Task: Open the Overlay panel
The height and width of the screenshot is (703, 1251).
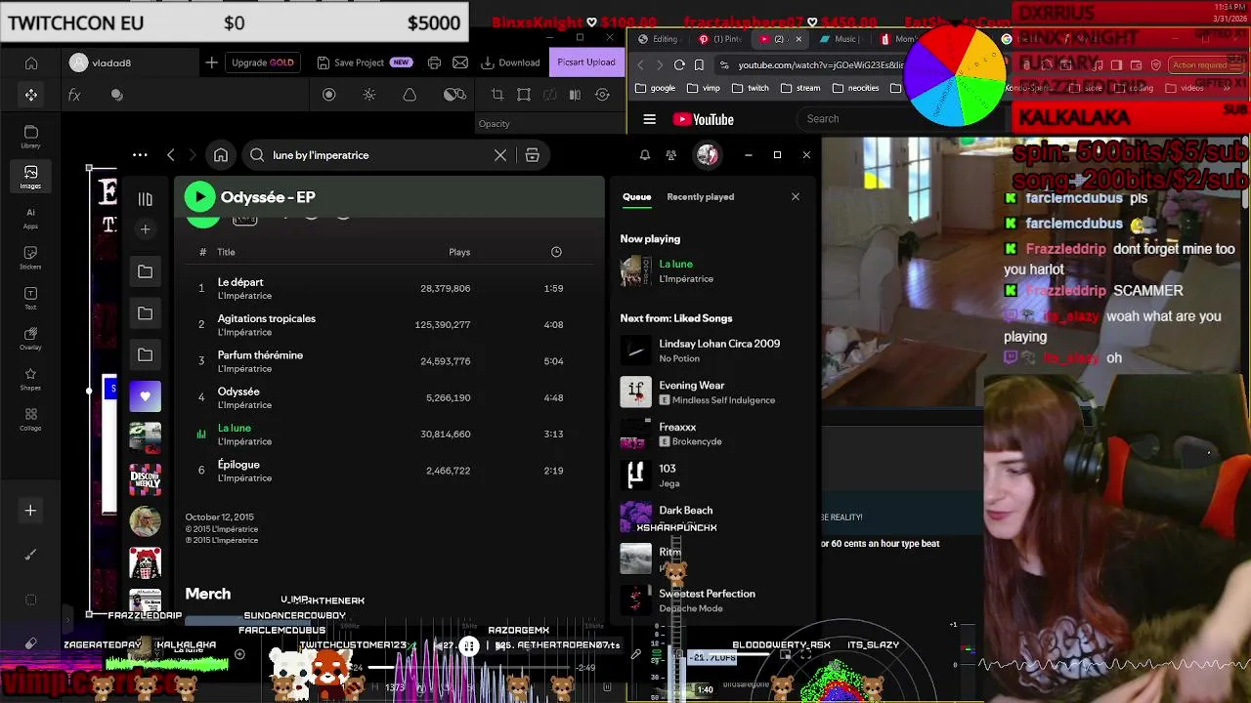Action: click(x=31, y=339)
